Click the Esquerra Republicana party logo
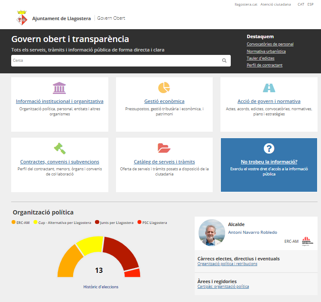Viewport: 321px width, 302px height. click(x=306, y=242)
